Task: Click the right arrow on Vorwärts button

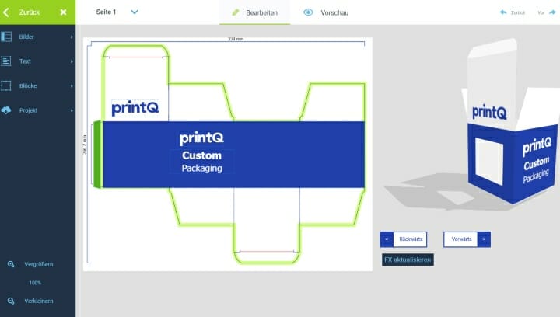Action: (484, 239)
